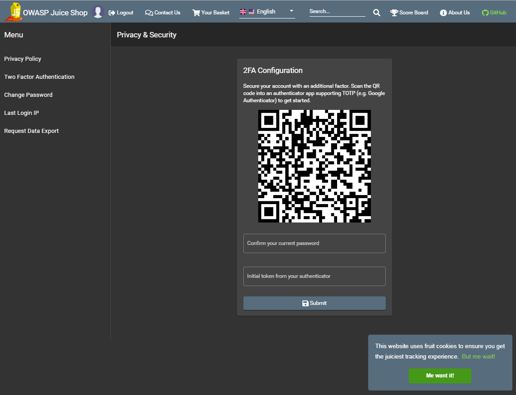Click the magnifying glass search icon
This screenshot has height=395, width=516.
(x=377, y=13)
